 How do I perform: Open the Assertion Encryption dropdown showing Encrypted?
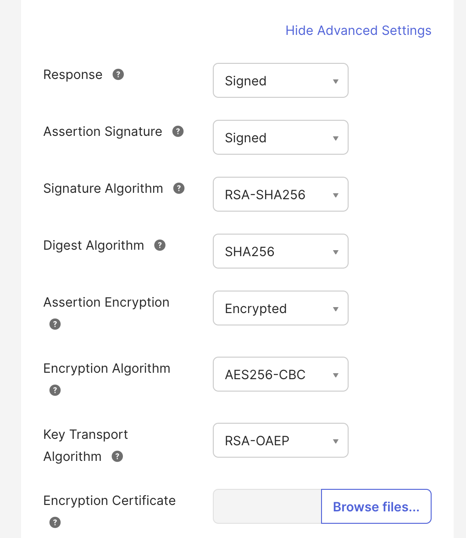[x=280, y=308]
